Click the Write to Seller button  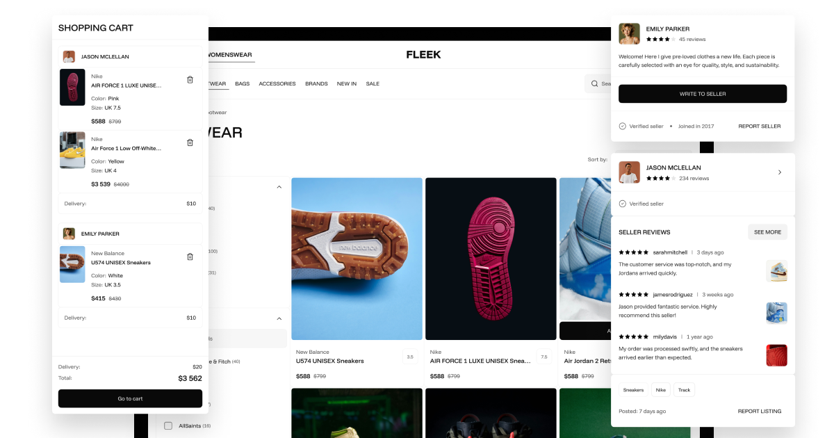703,94
